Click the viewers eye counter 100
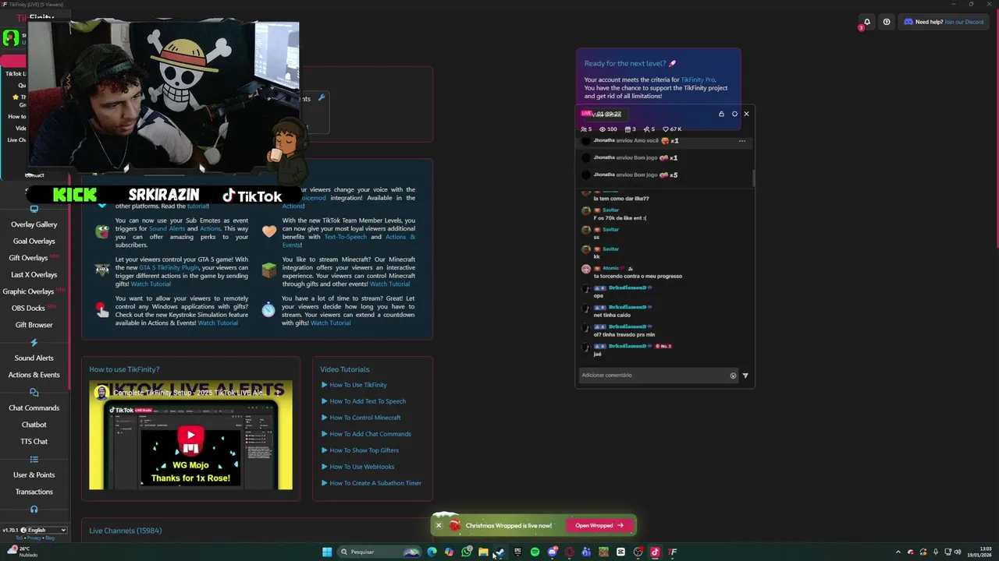The width and height of the screenshot is (999, 561). coord(608,129)
